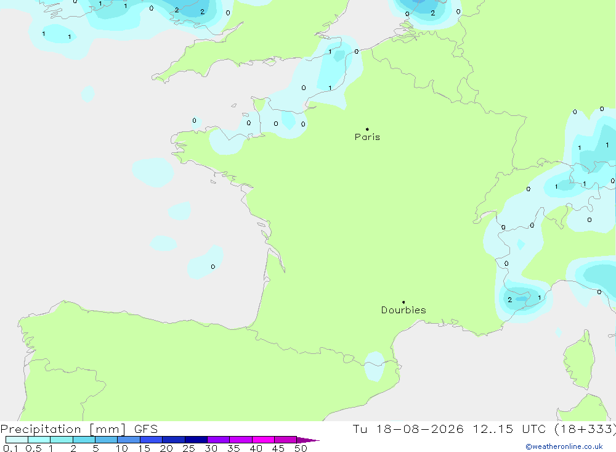The height and width of the screenshot is (452, 616).
Task: Choose legend swatch between 15 and 20
Action: point(152,440)
